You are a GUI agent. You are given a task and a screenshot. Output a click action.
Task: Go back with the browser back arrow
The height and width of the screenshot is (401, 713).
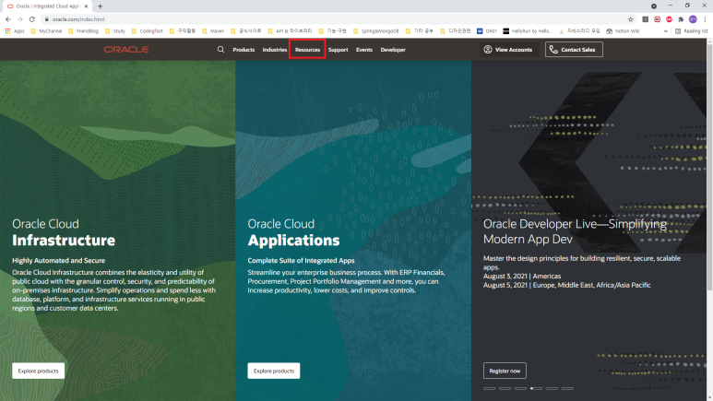[x=8, y=19]
